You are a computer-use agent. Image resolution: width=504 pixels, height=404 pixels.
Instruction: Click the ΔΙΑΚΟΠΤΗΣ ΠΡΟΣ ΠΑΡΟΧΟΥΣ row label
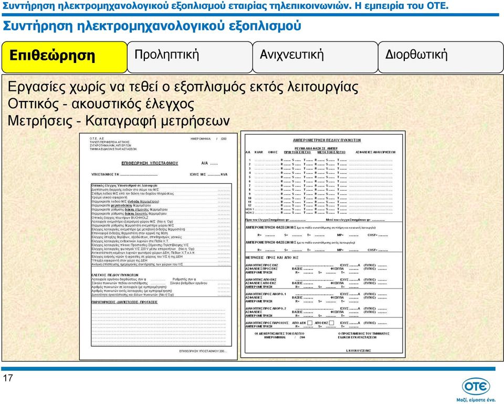(267, 323)
